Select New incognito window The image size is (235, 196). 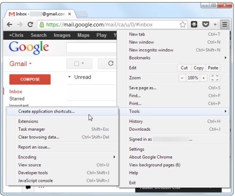pos(178,50)
